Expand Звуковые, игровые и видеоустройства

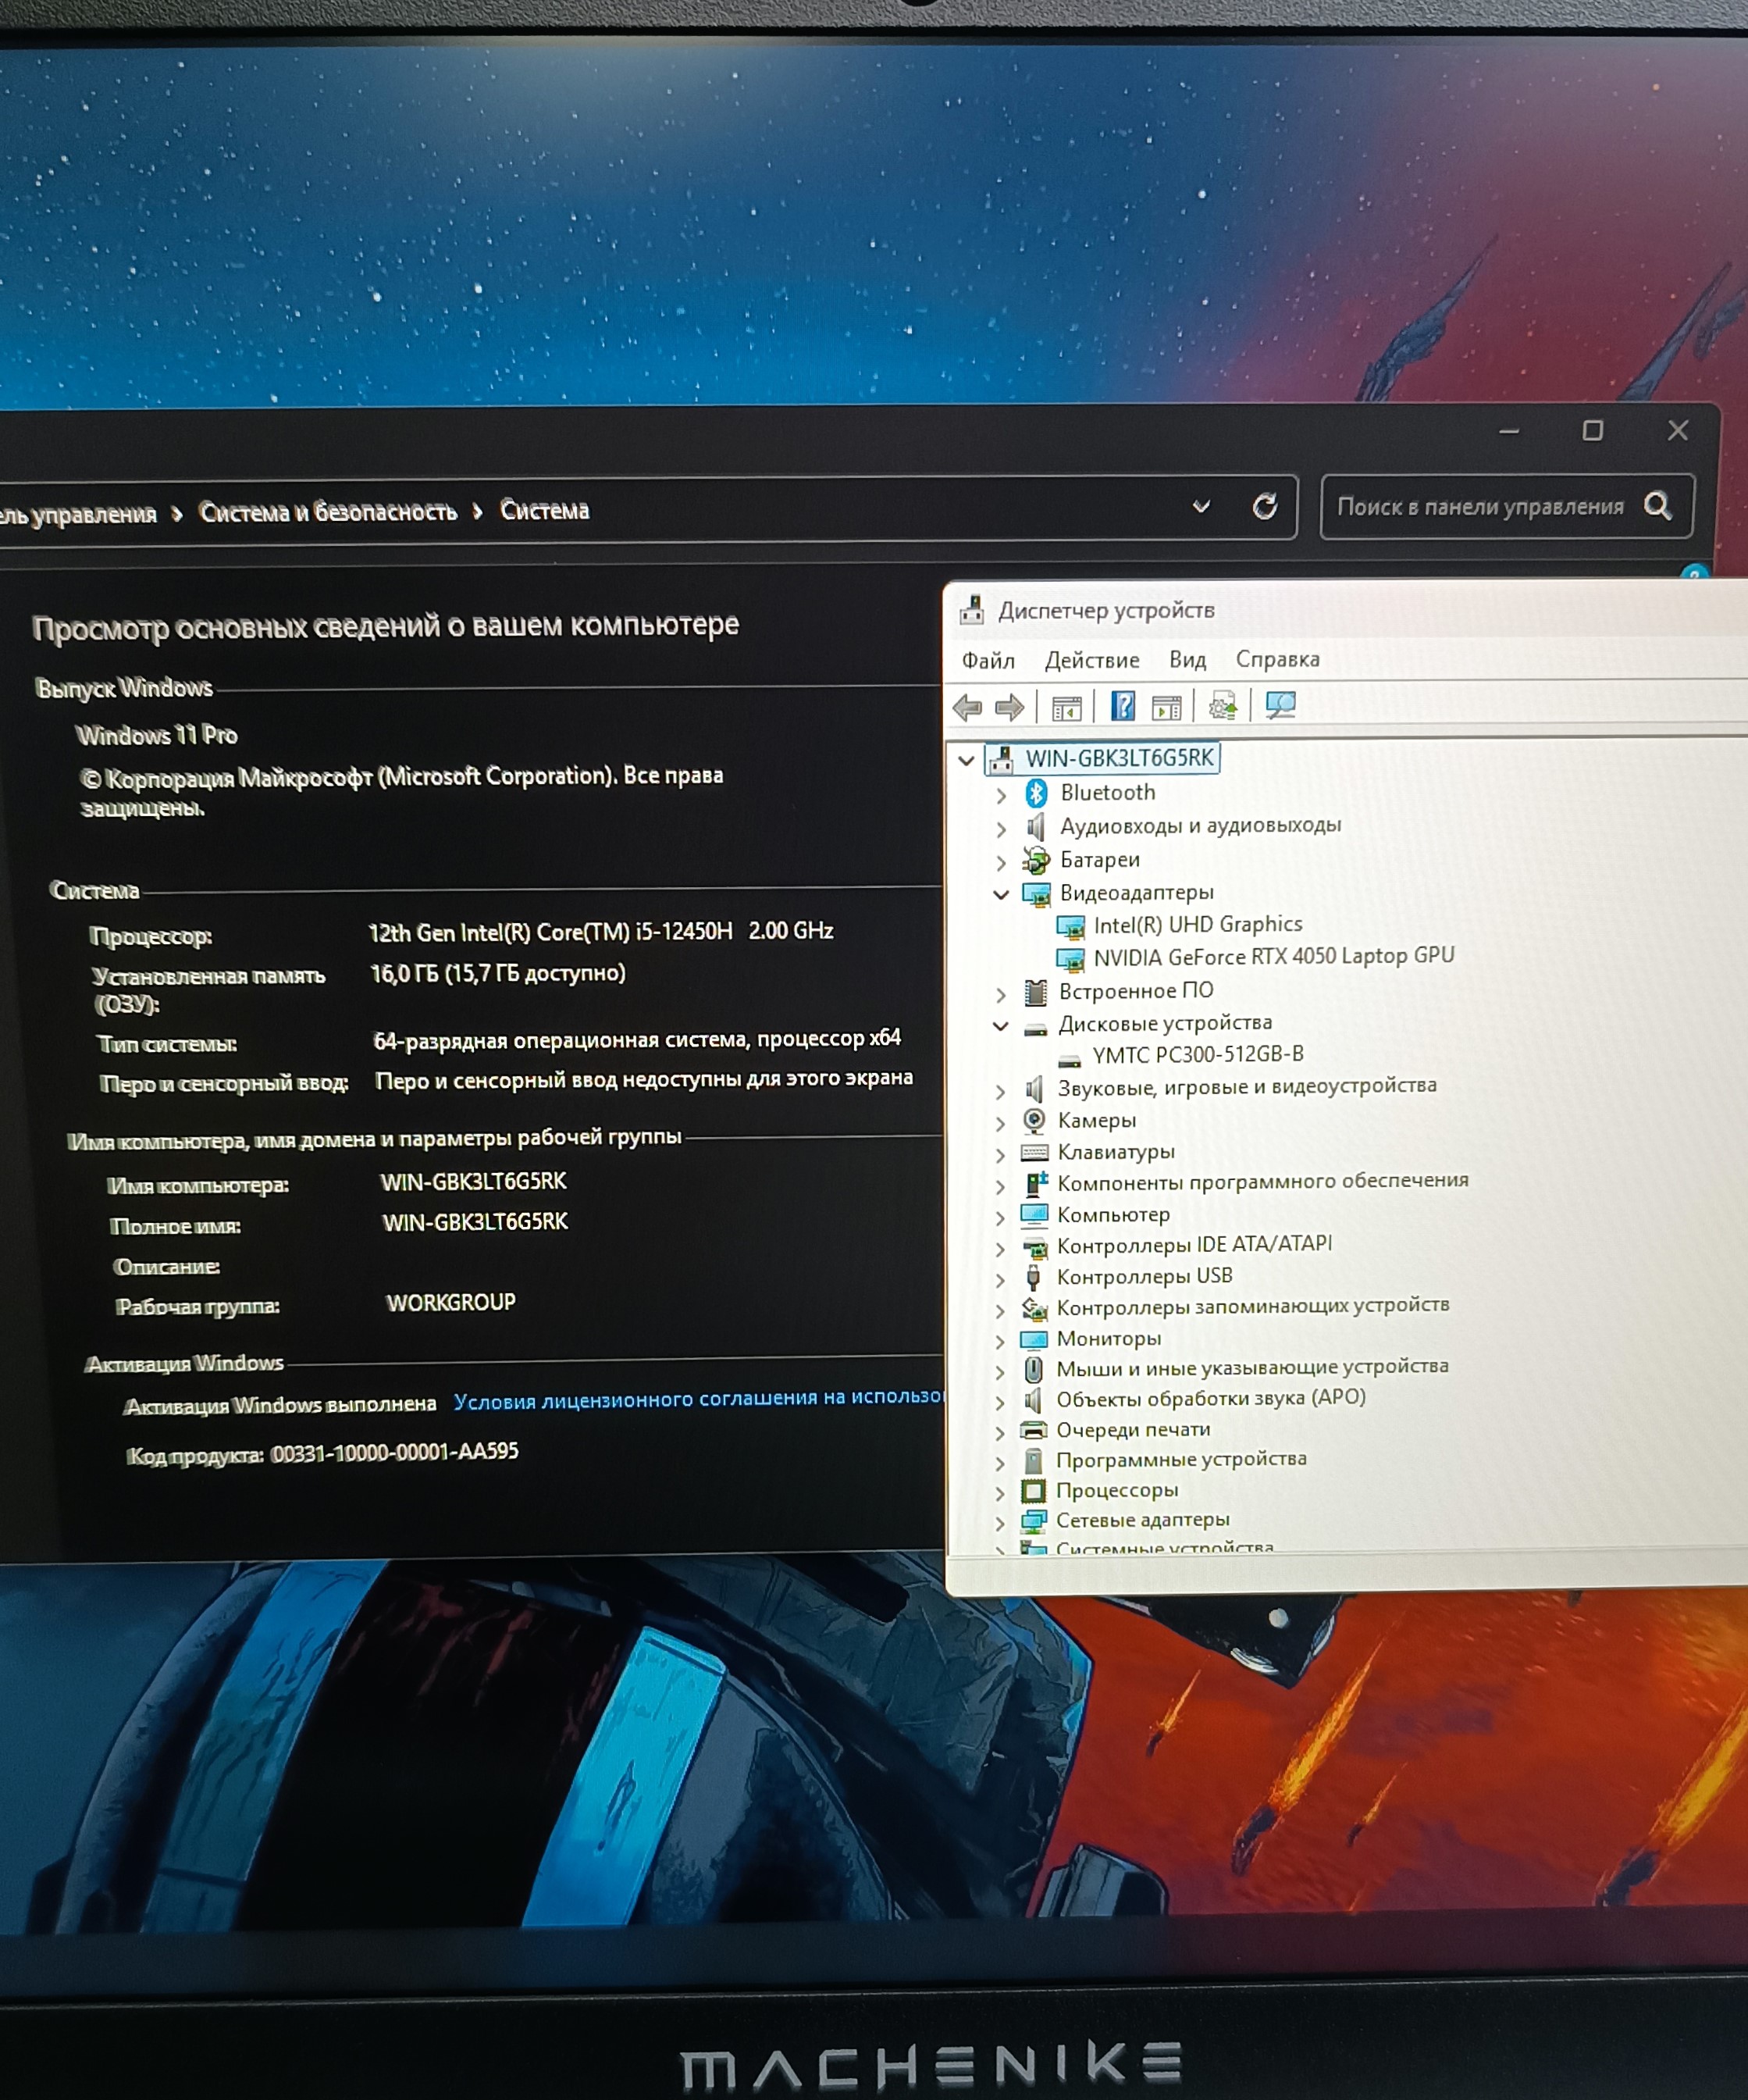[x=1000, y=1090]
